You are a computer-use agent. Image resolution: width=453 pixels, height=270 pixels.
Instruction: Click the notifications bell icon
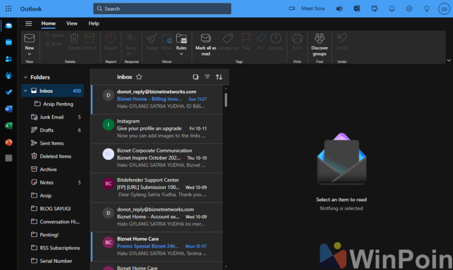[392, 9]
